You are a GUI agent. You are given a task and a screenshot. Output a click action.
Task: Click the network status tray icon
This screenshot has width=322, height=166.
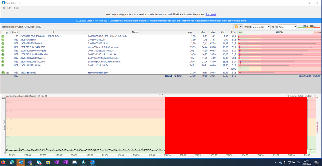pos(289,162)
